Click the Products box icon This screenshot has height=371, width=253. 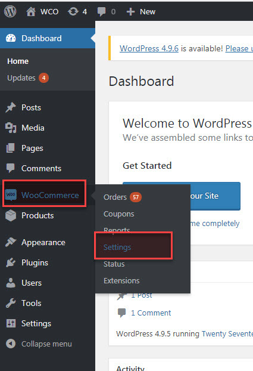coord(11,215)
